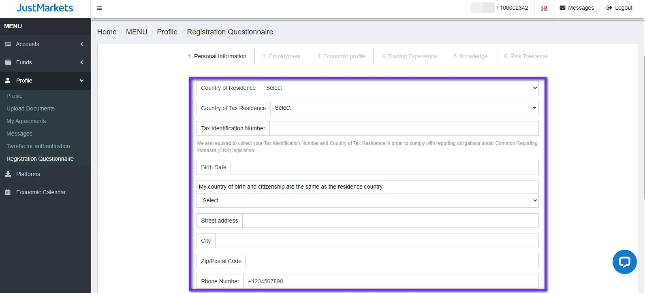Expand the Funds sidebar menu
Viewport: 645px width, 293px height.
tap(45, 62)
